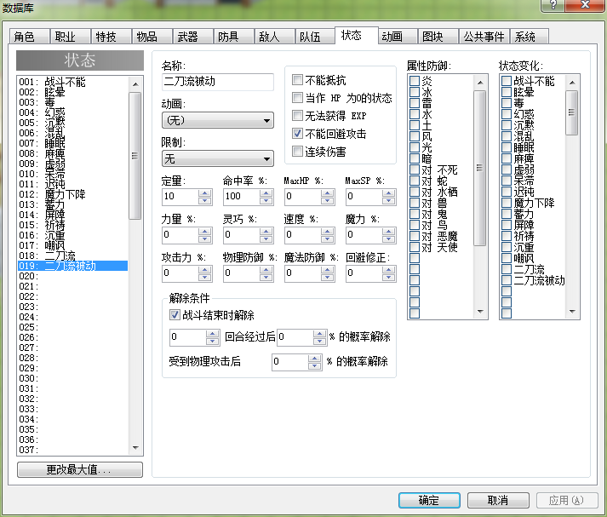Open the 敌人 tab
The height and width of the screenshot is (517, 607).
(x=274, y=37)
